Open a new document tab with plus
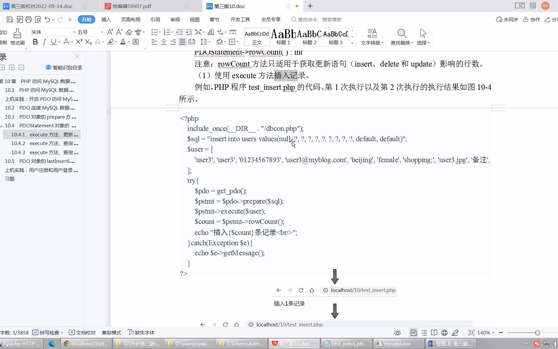The width and height of the screenshot is (558, 349). pos(310,6)
